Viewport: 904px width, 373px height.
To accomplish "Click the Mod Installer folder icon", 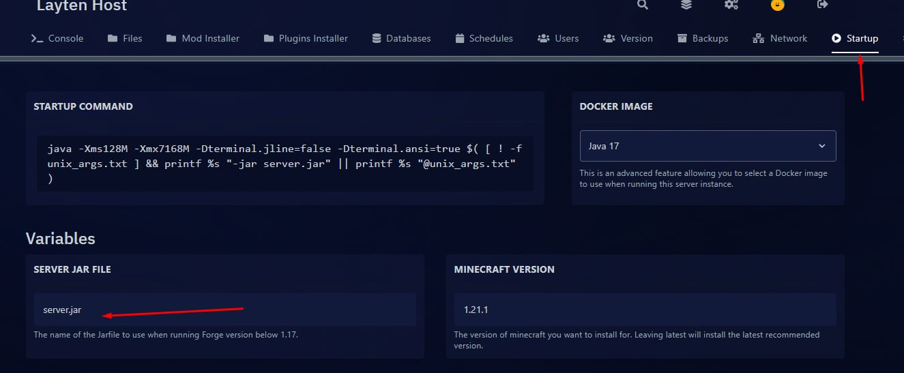I will pyautogui.click(x=171, y=38).
